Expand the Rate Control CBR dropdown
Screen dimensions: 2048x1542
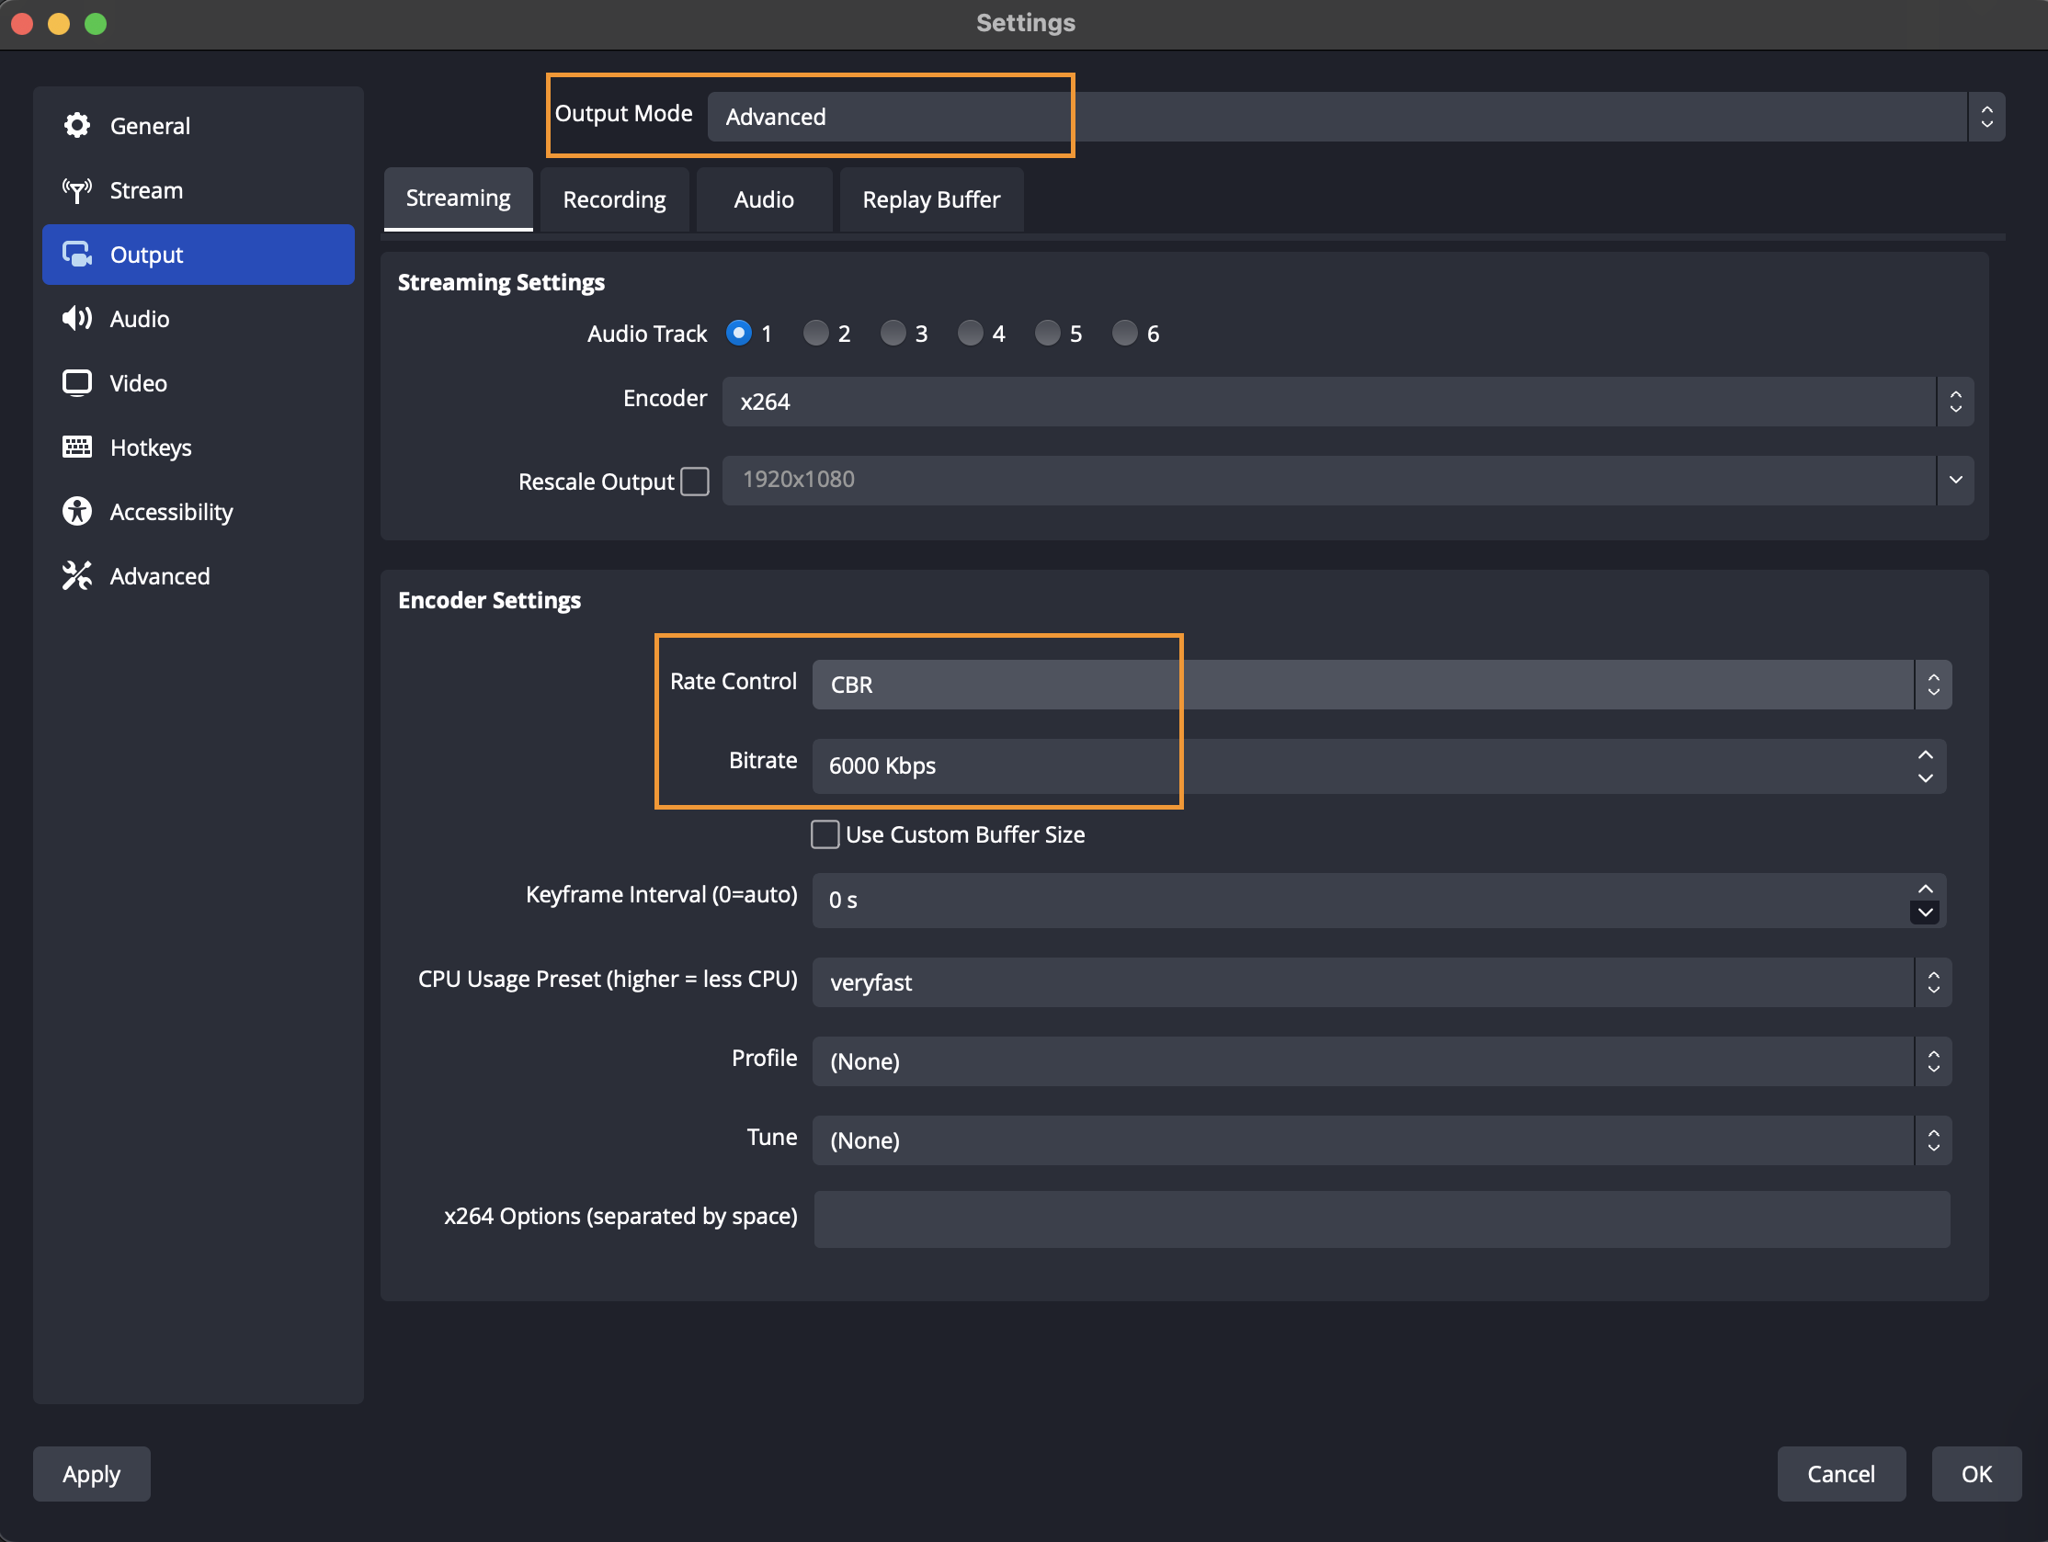pos(1381,685)
